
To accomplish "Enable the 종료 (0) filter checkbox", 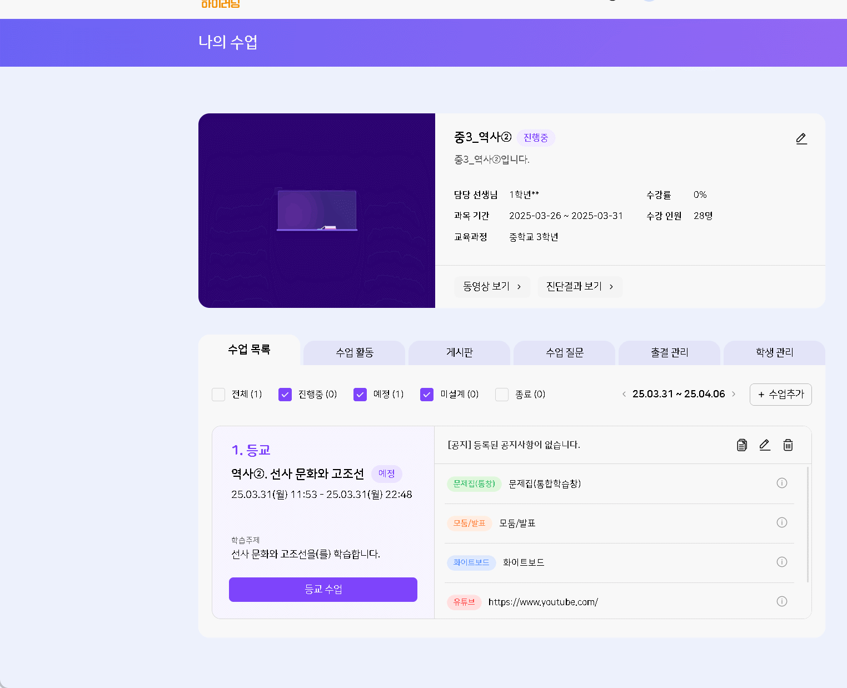I will pyautogui.click(x=502, y=395).
